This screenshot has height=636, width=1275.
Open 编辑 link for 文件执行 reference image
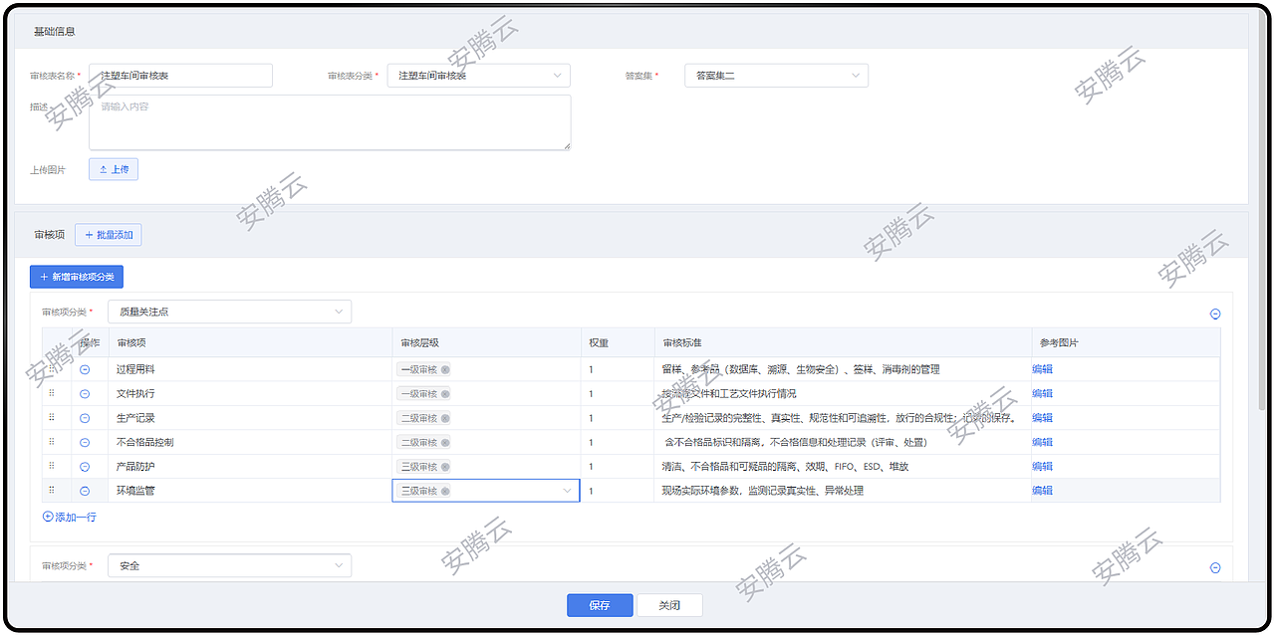[1042, 394]
